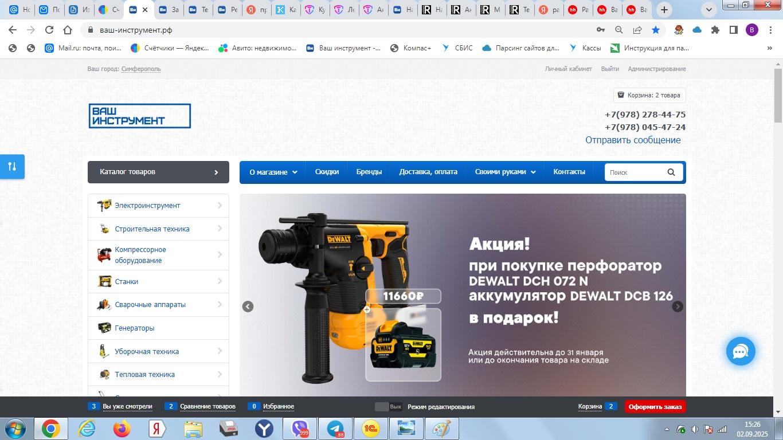Image resolution: width=783 pixels, height=440 pixels.
Task: Open the Личный кабинет link
Action: [569, 69]
